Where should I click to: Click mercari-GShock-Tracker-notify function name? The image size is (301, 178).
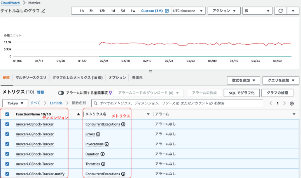tap(40, 174)
